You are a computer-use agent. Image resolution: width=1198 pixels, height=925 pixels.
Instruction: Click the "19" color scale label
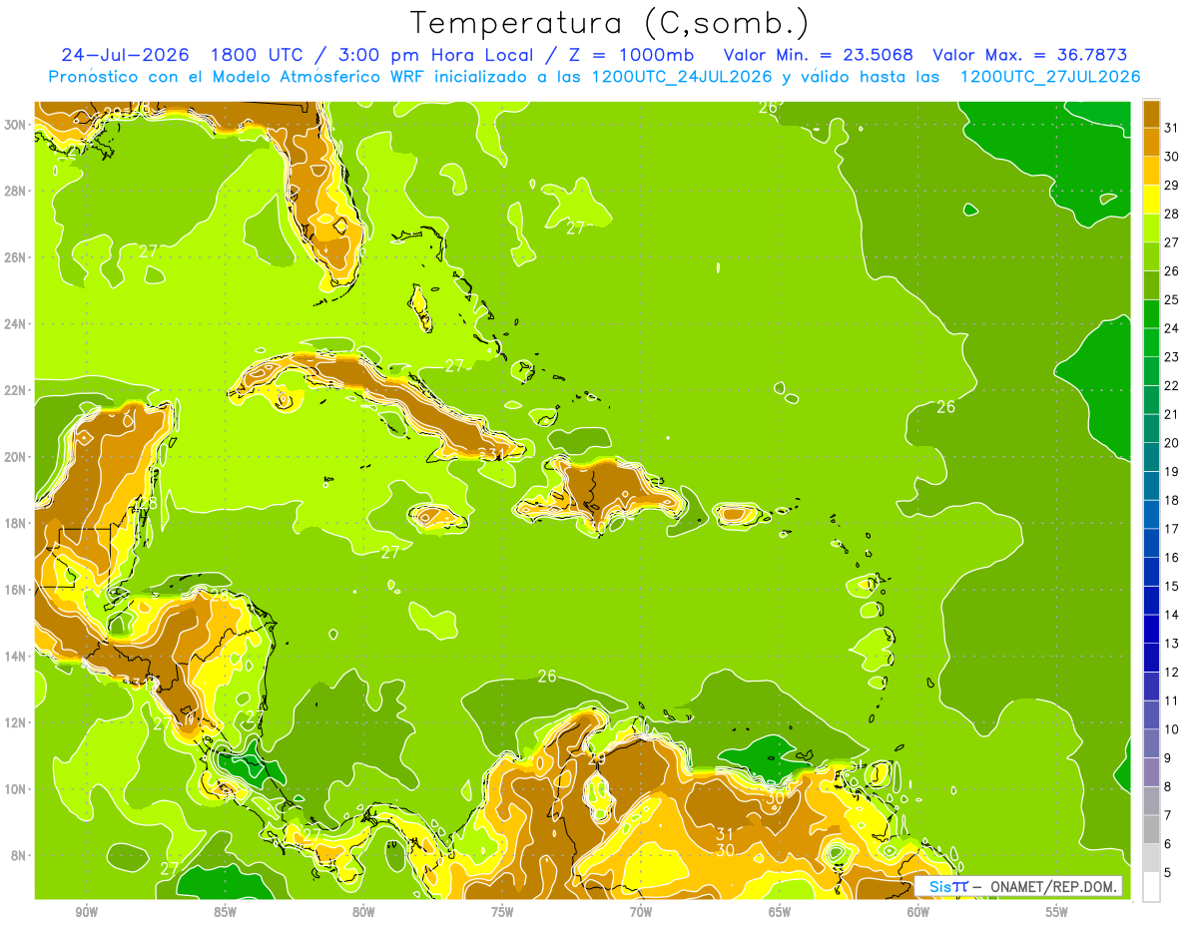(1172, 472)
